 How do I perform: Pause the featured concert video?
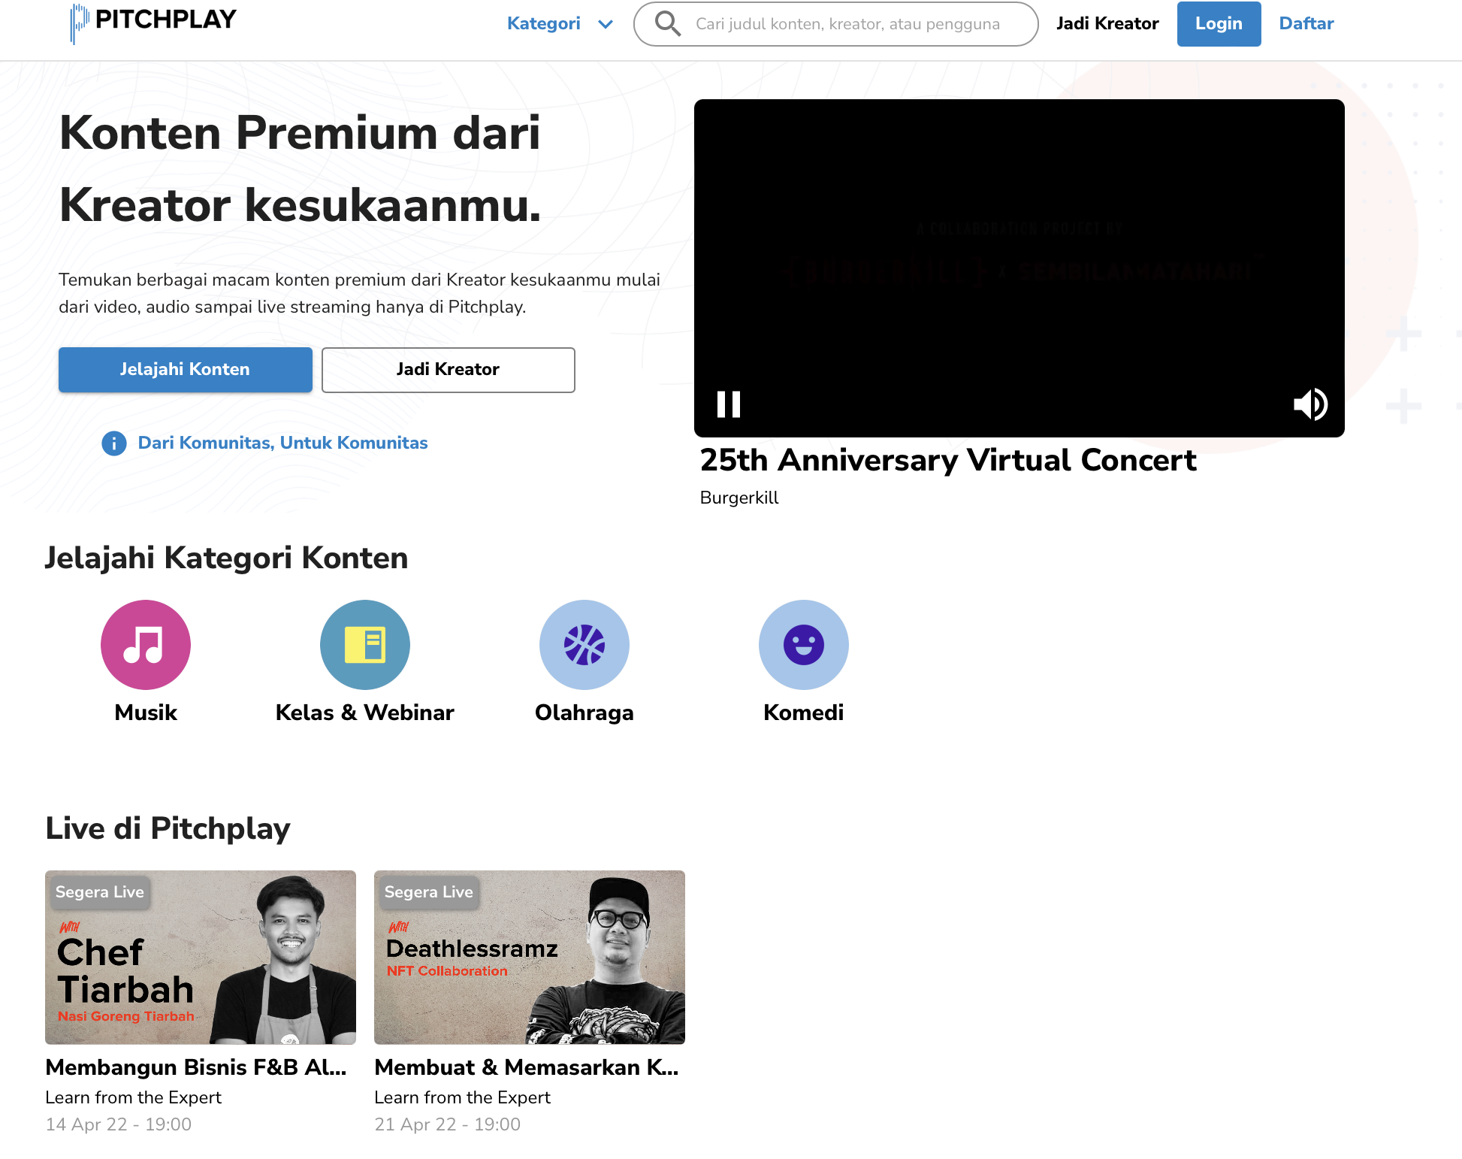[x=729, y=404]
